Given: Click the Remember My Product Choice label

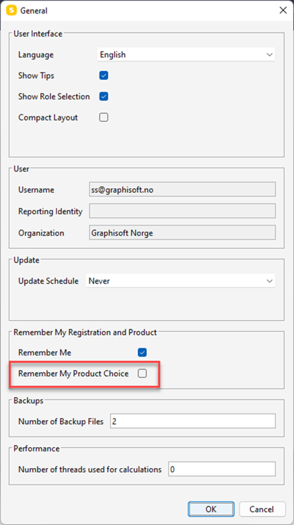Looking at the screenshot, I should (x=73, y=373).
